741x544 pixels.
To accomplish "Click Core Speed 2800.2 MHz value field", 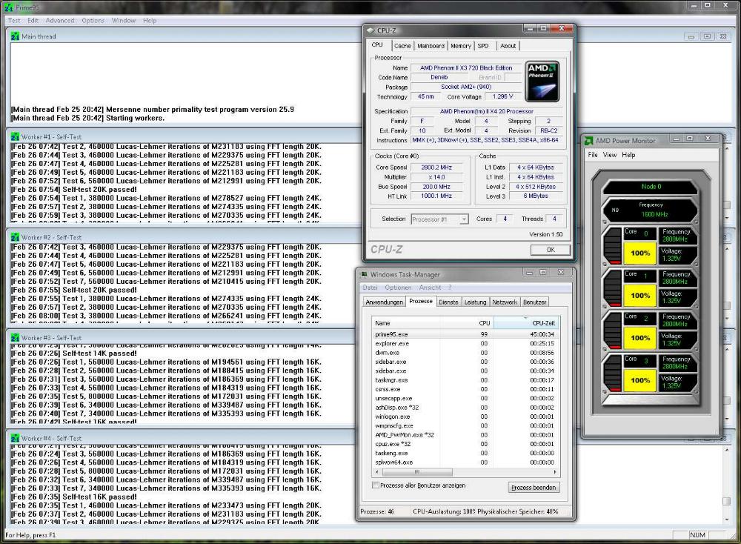I will (436, 167).
